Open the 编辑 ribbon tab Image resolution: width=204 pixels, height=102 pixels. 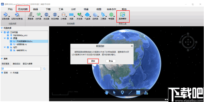click(35, 9)
